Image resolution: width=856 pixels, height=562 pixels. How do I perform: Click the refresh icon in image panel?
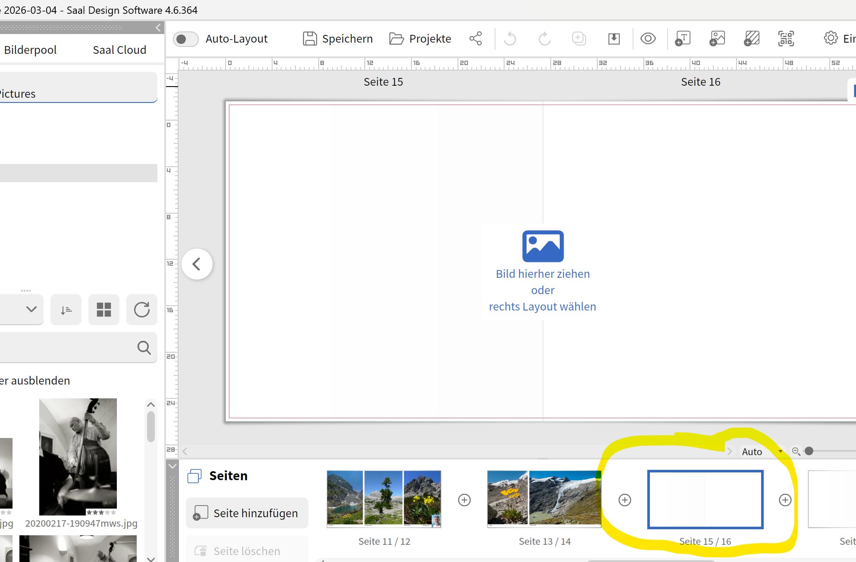pos(141,310)
